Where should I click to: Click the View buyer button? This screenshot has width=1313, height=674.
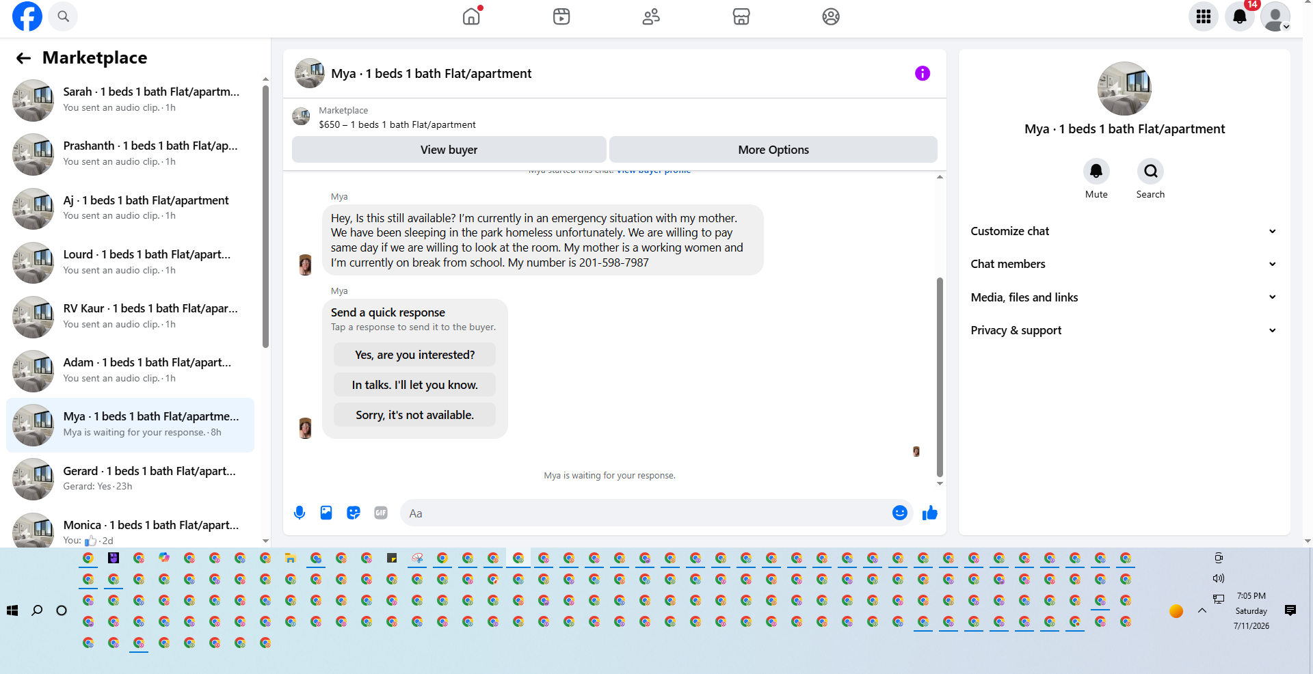coord(449,150)
